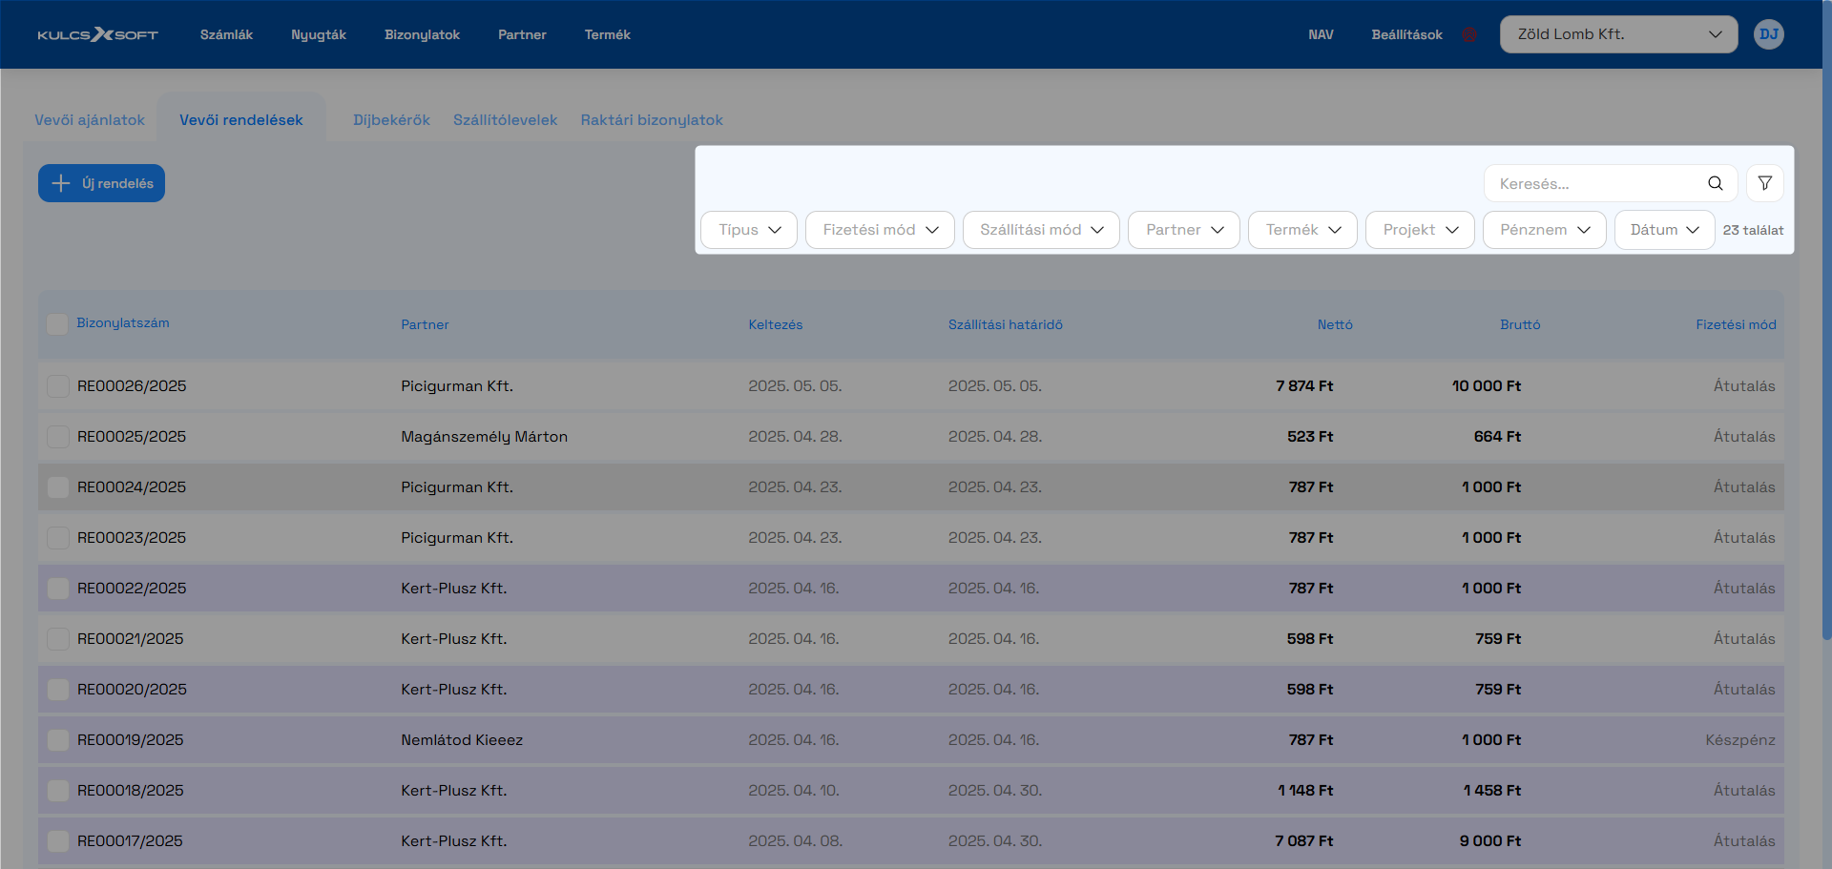Open the Szállítási mód filter dropdown
Image resolution: width=1832 pixels, height=869 pixels.
click(1041, 230)
